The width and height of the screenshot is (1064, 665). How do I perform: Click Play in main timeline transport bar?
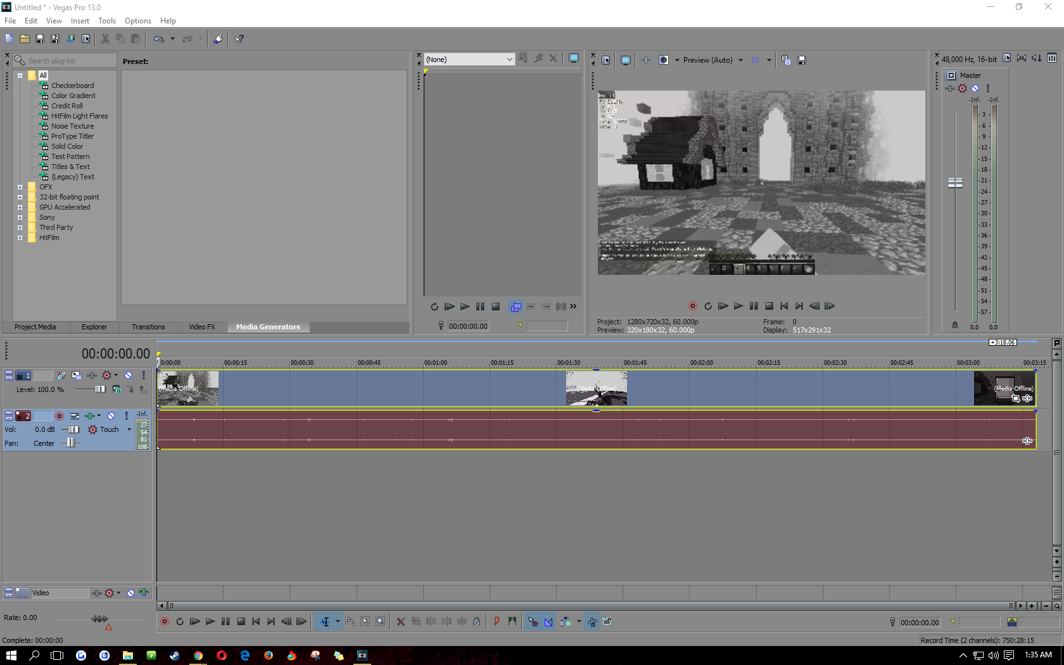(210, 621)
